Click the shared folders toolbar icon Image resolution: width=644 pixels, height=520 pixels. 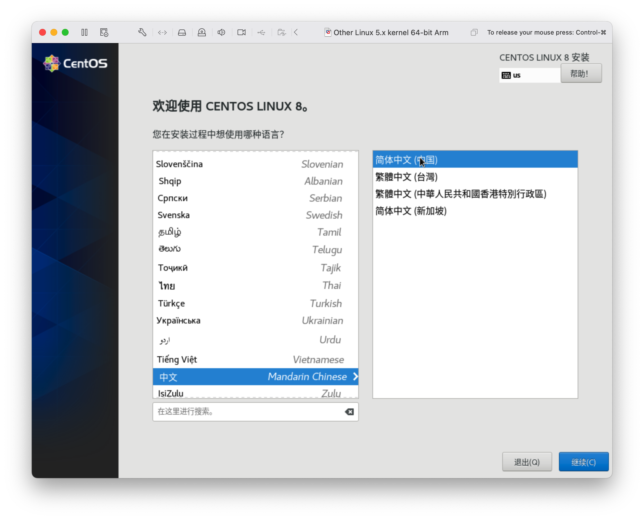282,32
